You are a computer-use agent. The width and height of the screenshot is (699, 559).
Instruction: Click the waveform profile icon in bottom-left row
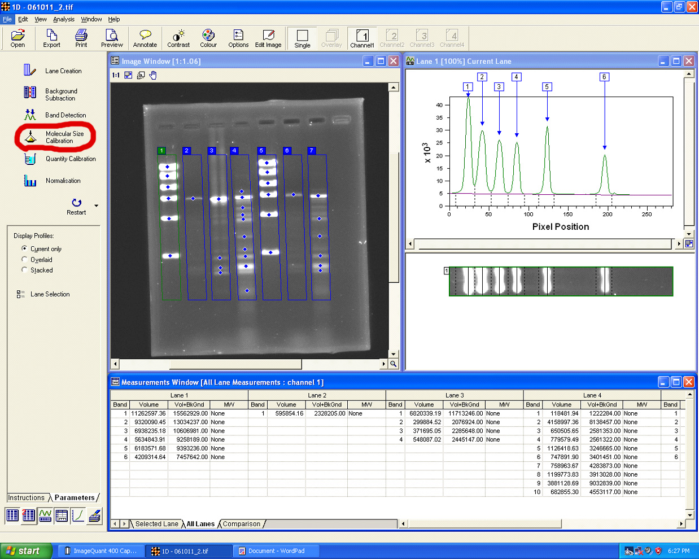45,515
